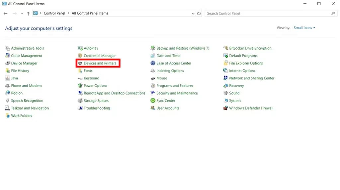Navigate back with the Back arrow
This screenshot has height=190, width=340.
click(x=6, y=14)
